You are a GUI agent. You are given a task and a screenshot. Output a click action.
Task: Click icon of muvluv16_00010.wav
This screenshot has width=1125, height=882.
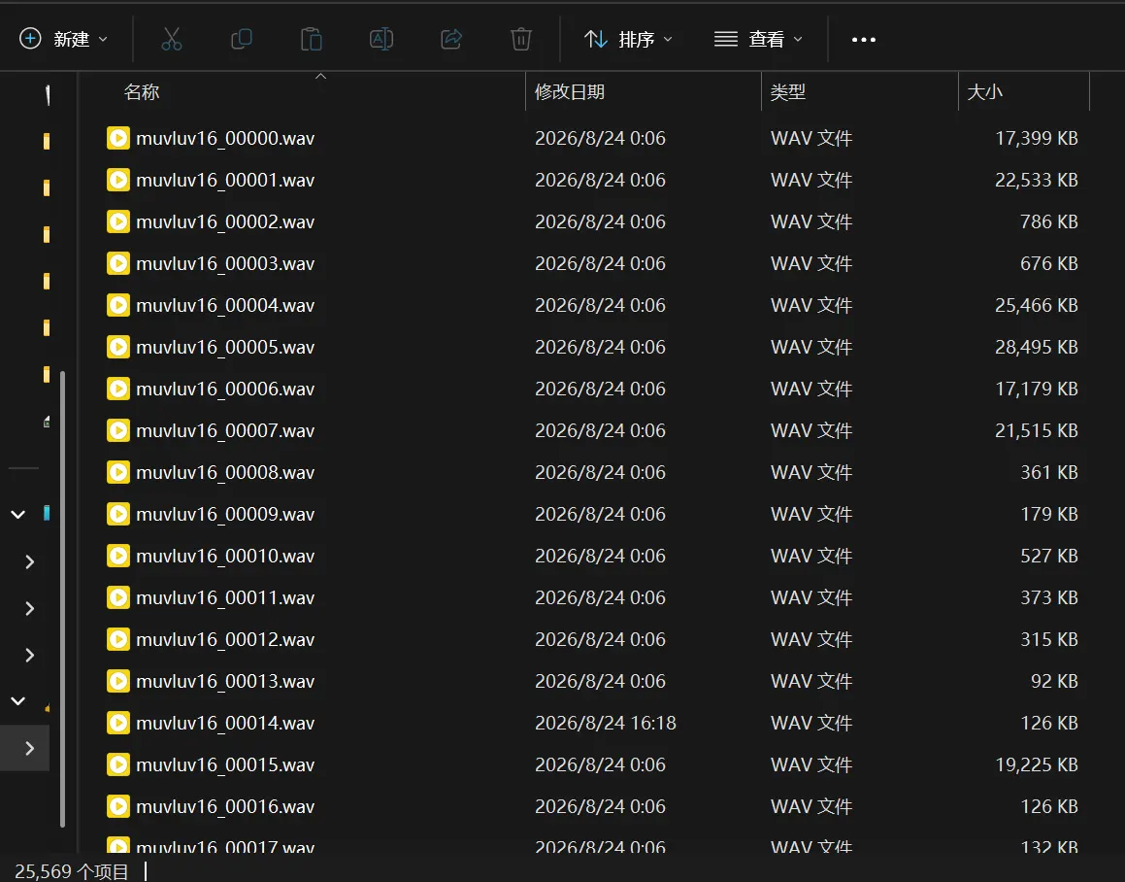(118, 556)
